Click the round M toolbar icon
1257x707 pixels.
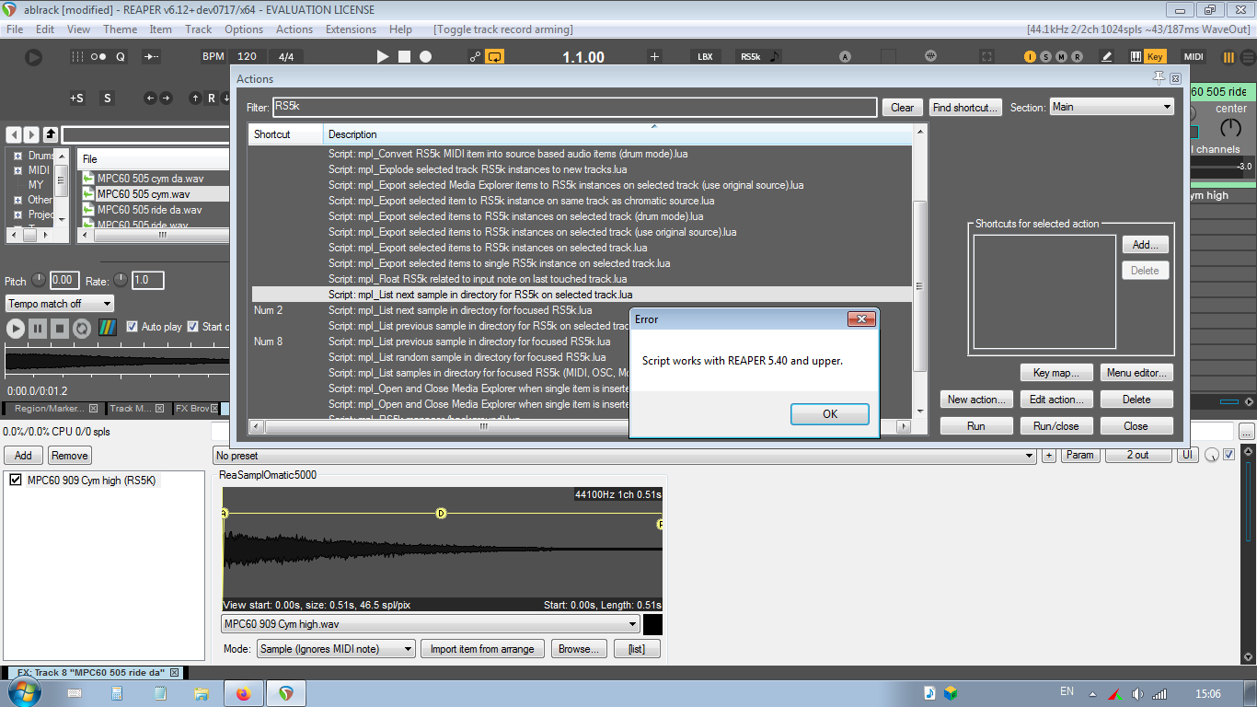pyautogui.click(x=1061, y=57)
